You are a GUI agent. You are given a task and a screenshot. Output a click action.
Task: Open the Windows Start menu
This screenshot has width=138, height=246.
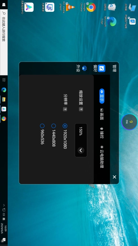coord(4,4)
